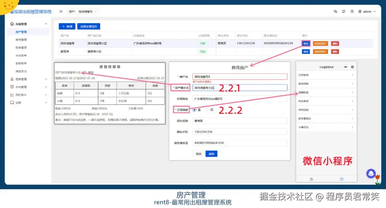Tap 分享好友 in the mini program list
Image resolution: width=386 pixels, height=208 pixels.
[326, 127]
